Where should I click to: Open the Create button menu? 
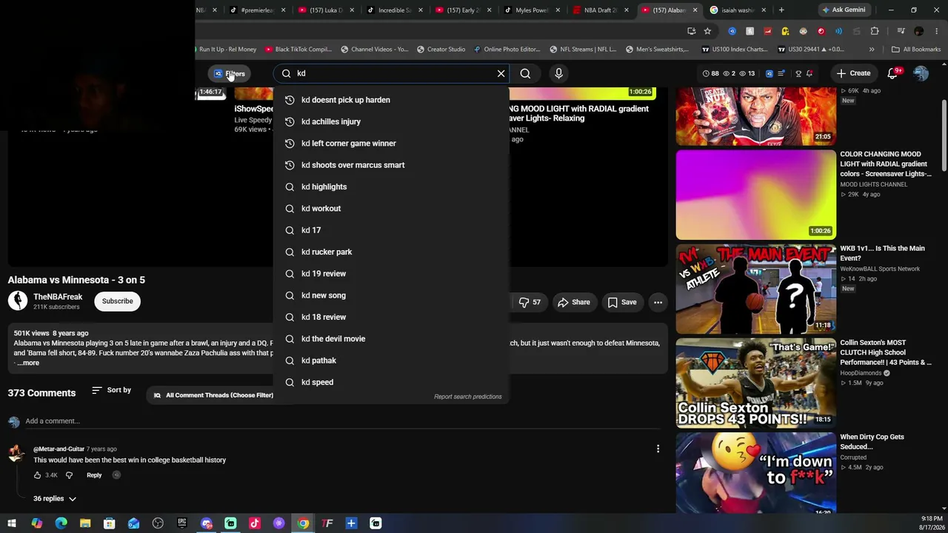point(853,73)
